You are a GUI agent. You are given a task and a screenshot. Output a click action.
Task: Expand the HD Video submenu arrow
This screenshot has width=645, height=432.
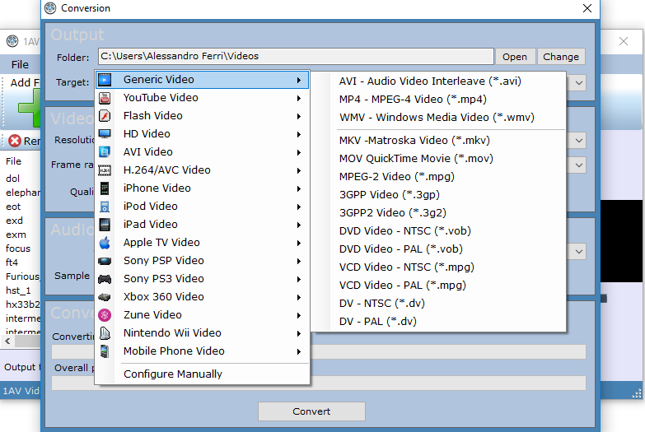(x=299, y=134)
